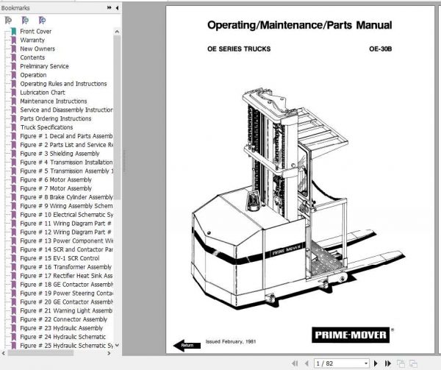Open Figure # 1 Decal and Parts bookmark

coord(66,136)
